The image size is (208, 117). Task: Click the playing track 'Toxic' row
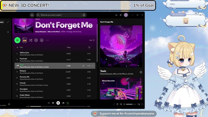(55, 66)
